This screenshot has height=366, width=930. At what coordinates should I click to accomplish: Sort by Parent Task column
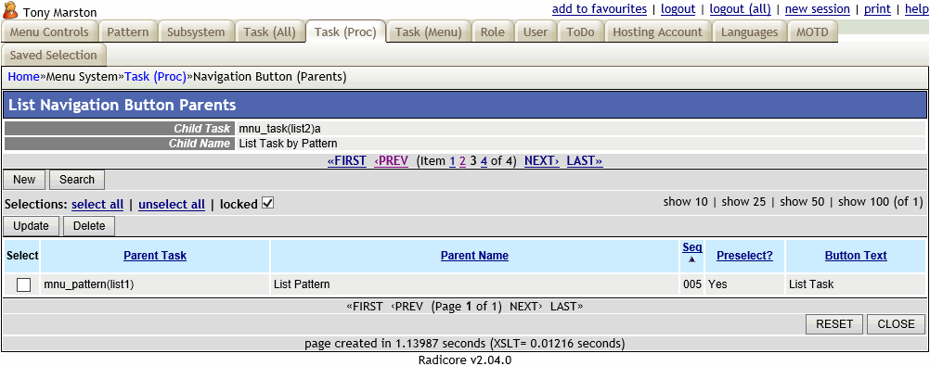pos(155,256)
